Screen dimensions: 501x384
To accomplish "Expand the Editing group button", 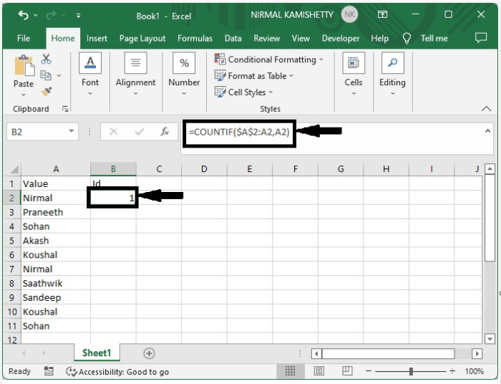I will coord(392,75).
